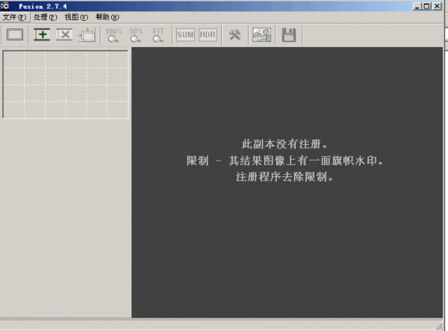The width and height of the screenshot is (448, 331).
Task: Maximize the Fusion 2.7.4 window
Action: coord(427,6)
